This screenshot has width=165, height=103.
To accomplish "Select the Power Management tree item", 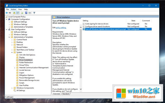I will tap(27, 78).
